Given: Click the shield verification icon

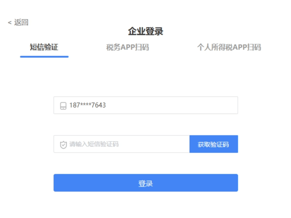Looking at the screenshot, I should [x=63, y=145].
